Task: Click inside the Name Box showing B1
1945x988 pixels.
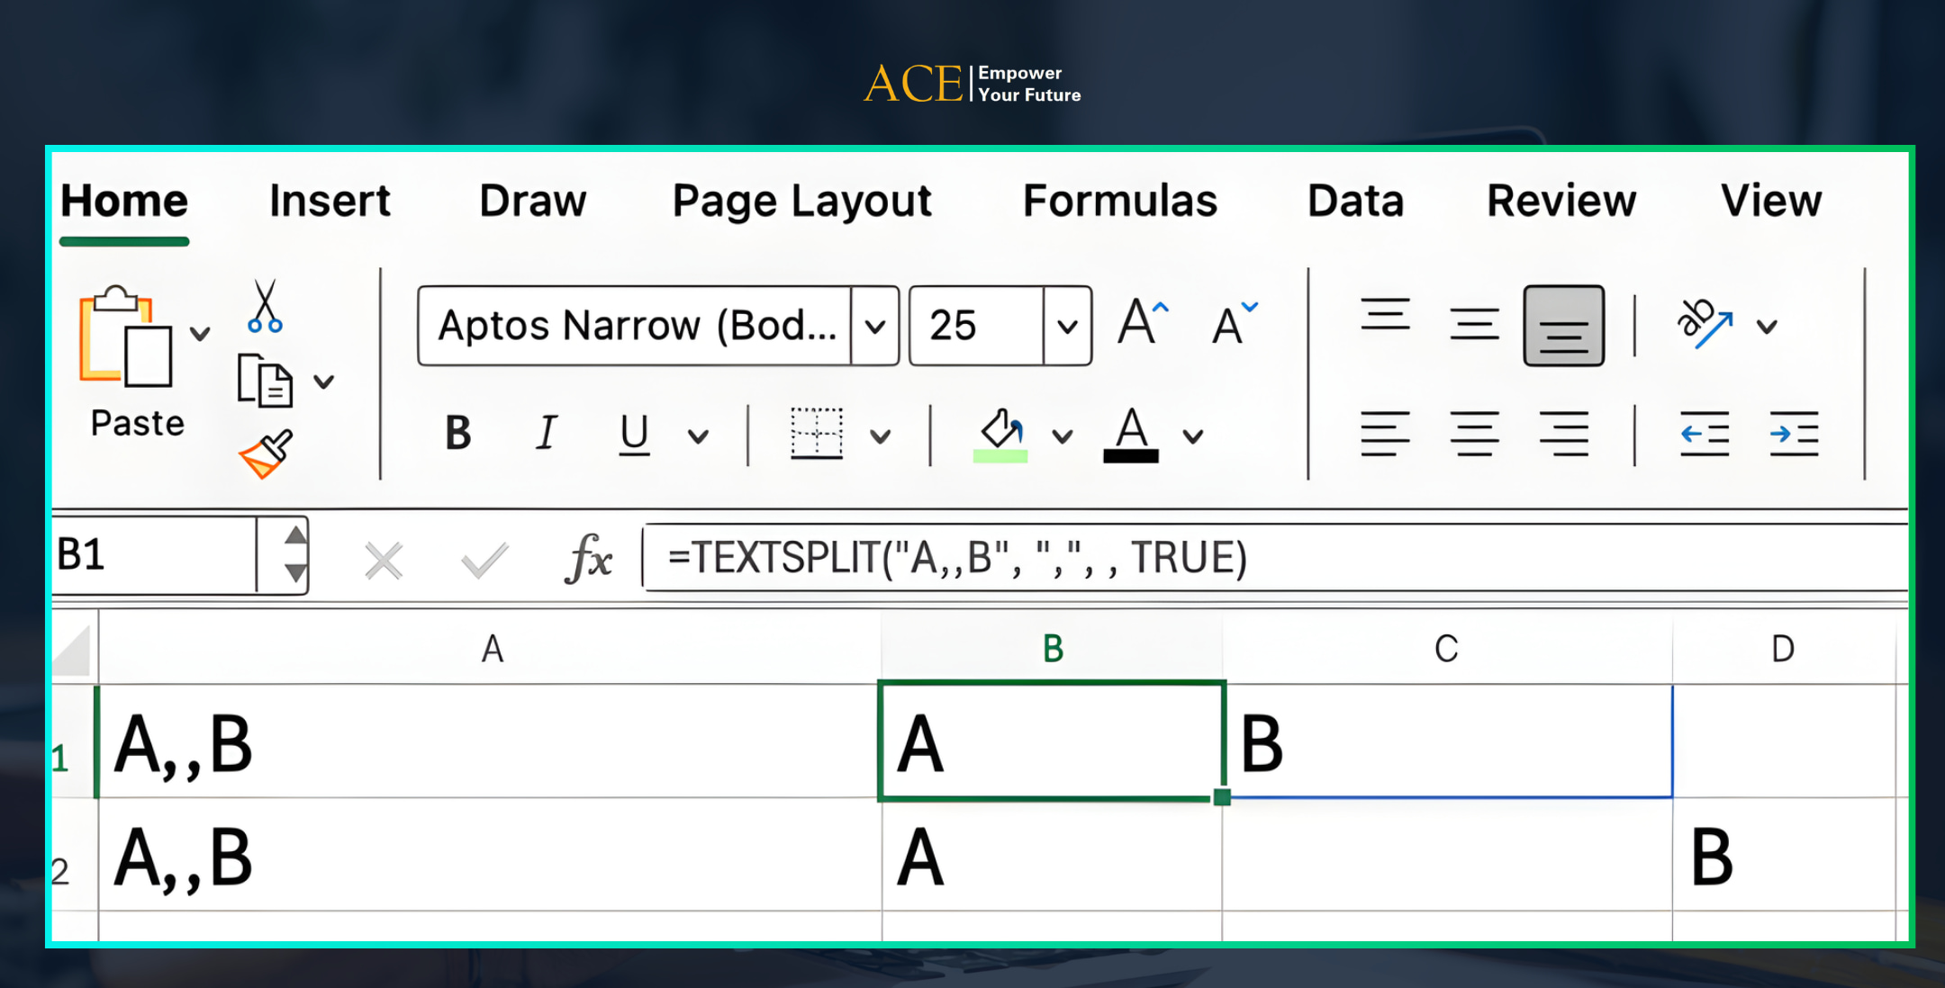Action: click(153, 554)
